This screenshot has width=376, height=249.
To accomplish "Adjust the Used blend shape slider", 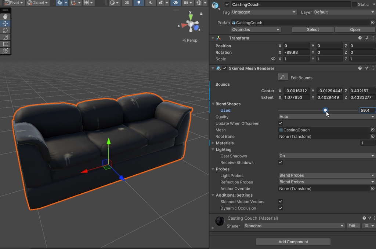I will click(x=325, y=110).
